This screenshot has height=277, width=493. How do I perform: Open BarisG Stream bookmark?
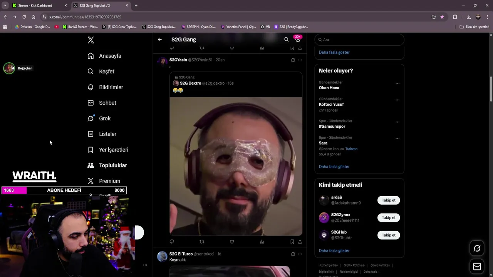[x=80, y=27]
